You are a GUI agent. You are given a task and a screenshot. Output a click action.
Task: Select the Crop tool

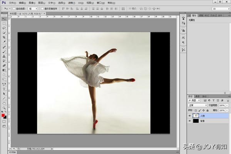coord(4,38)
